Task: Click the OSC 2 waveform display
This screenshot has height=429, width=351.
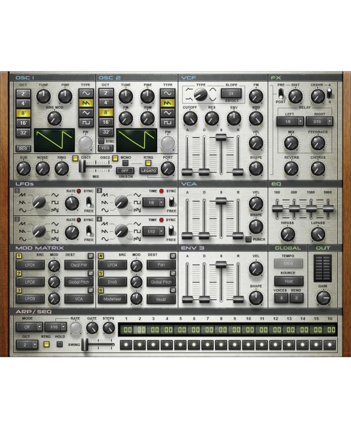Action: [137, 140]
